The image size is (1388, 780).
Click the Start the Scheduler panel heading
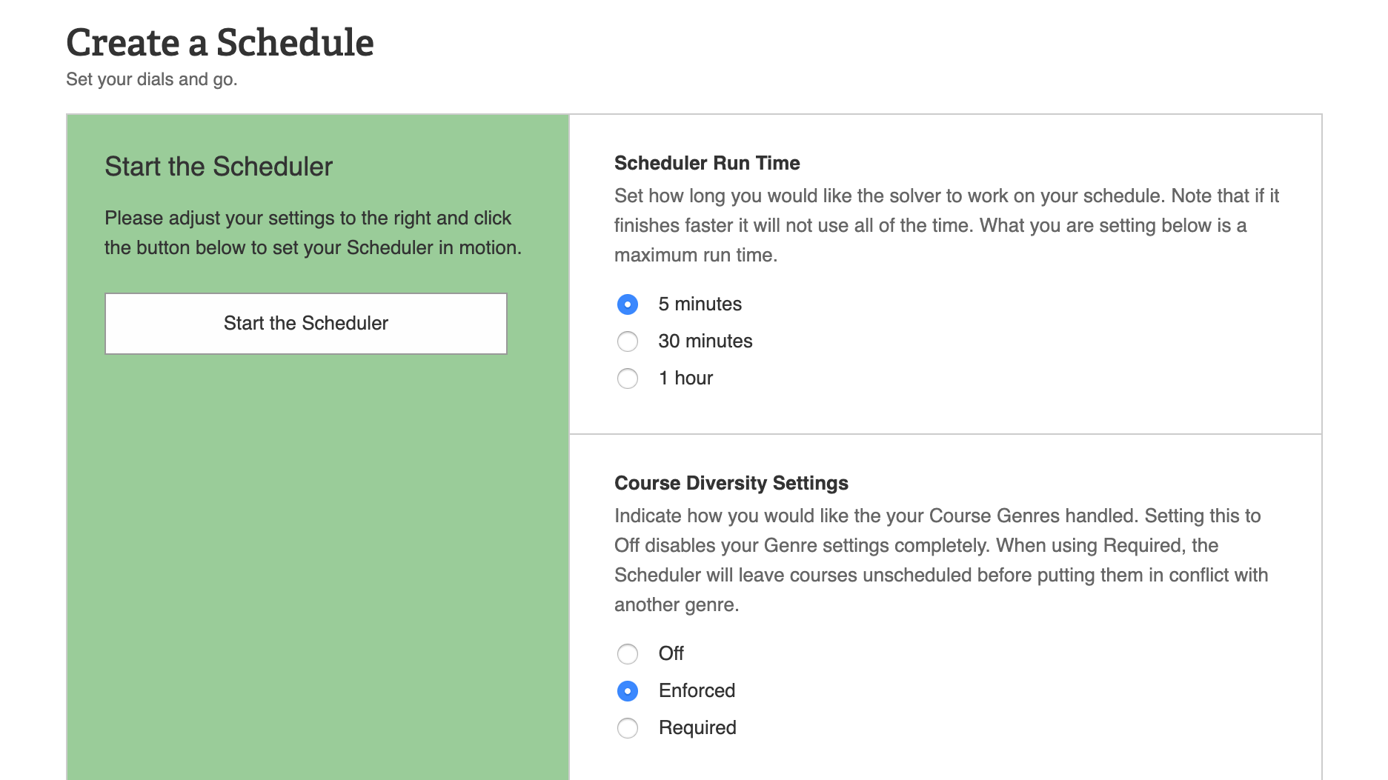click(219, 167)
